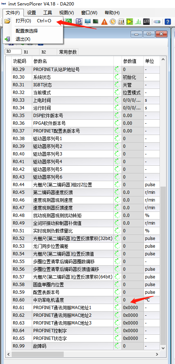This screenshot has height=364, width=175.
Task: Open the 窗口(W) menu
Action: [89, 12]
